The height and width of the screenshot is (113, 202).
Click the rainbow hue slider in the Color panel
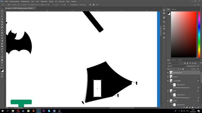click(x=199, y=35)
